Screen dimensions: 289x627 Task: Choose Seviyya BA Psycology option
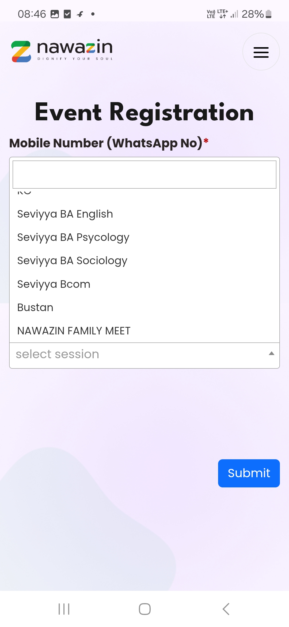(73, 237)
